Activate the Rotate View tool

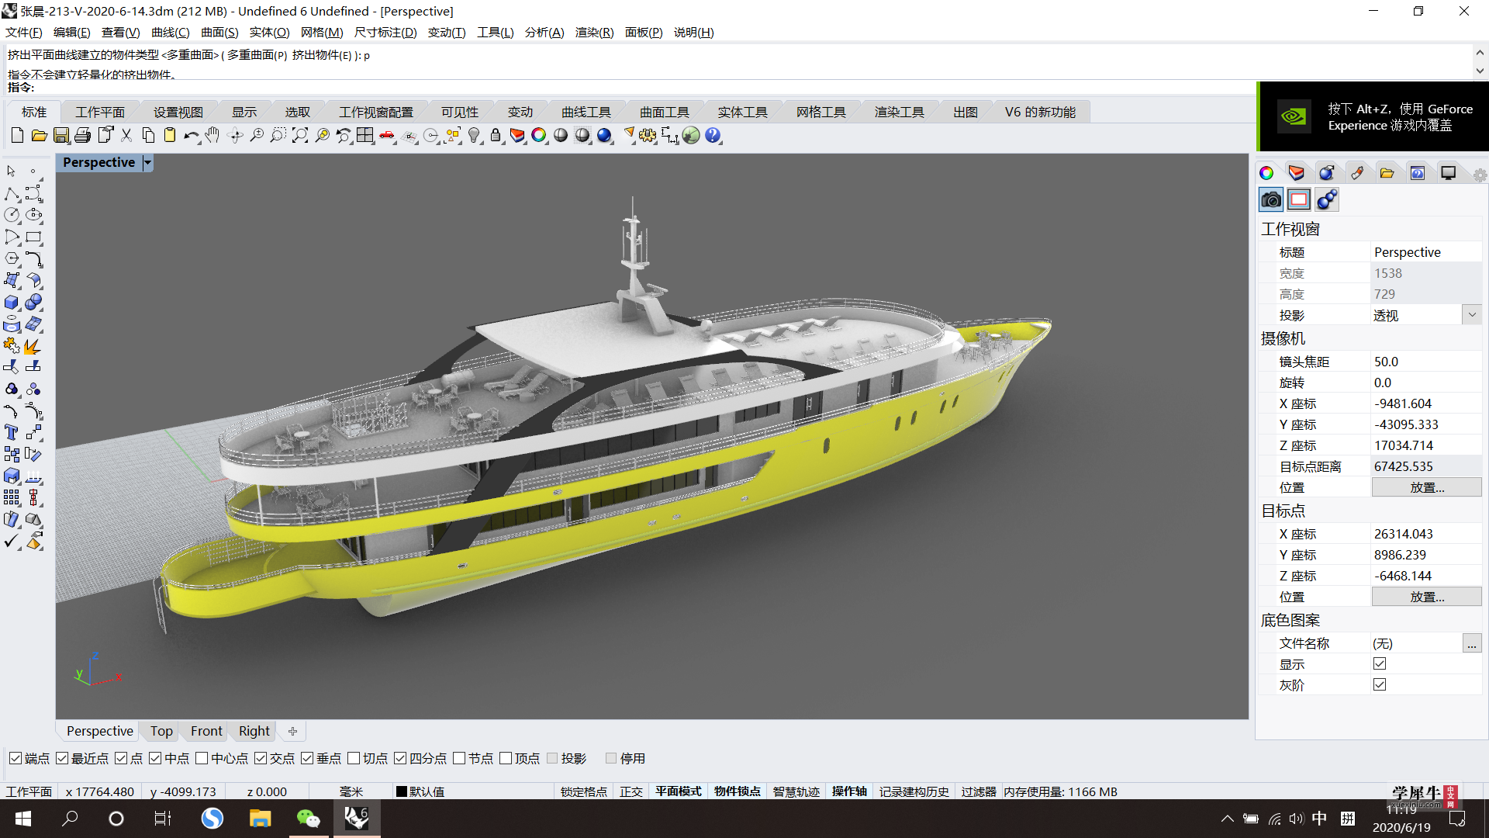(236, 136)
